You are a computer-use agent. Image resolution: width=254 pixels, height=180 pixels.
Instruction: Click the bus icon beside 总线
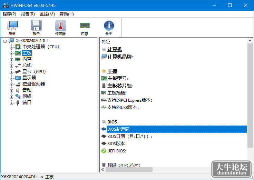pos(18,66)
